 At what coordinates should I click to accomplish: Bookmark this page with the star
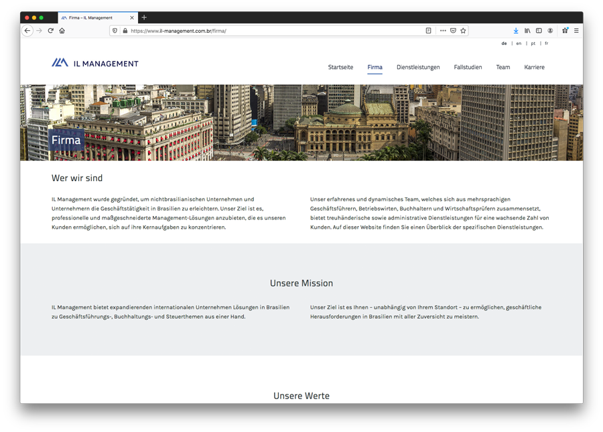coord(463,31)
